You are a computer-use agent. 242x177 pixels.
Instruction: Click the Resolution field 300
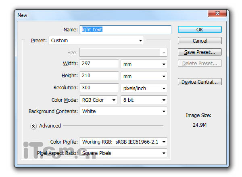(99, 88)
